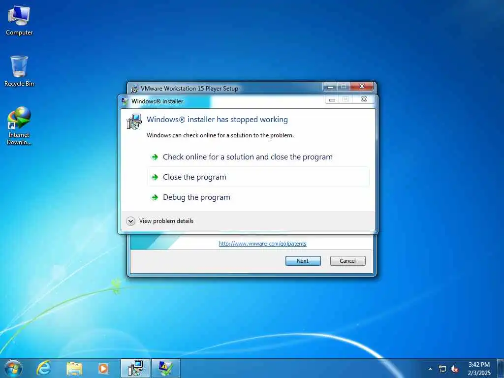
Task: Open the clock showing 3:42 PM
Action: point(479,369)
